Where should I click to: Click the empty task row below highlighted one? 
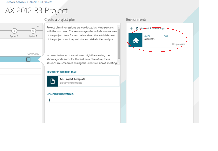pos(19,65)
